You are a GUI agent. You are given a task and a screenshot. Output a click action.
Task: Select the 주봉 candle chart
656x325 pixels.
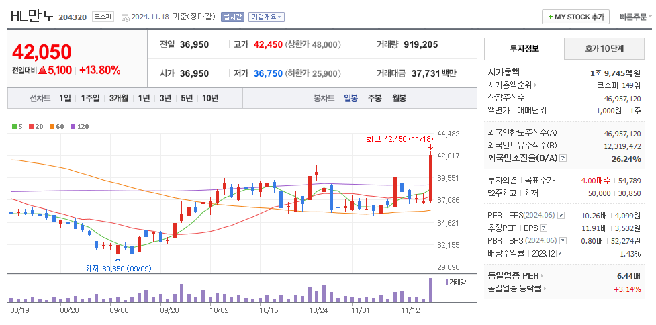(375, 98)
